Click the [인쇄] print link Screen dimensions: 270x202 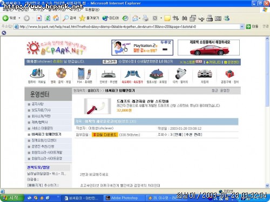pos(178,135)
